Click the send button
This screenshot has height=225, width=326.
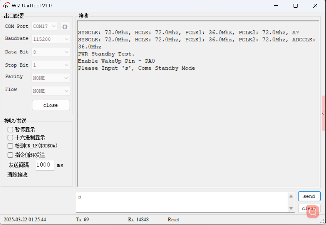click(309, 196)
